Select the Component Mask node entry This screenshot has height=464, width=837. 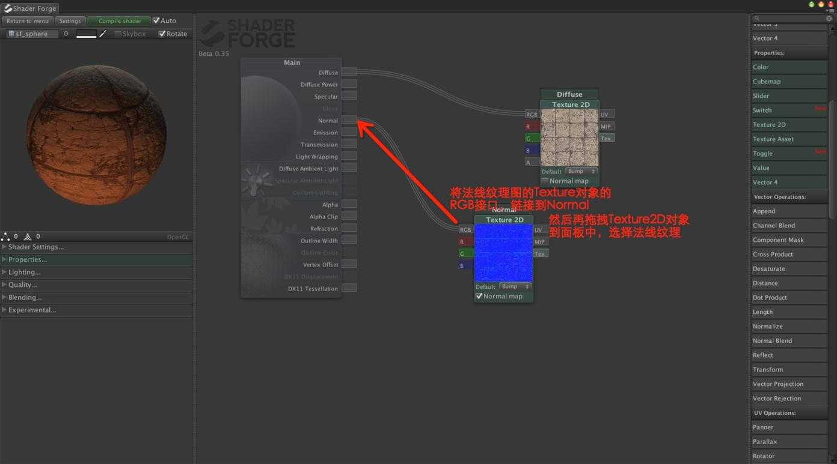point(789,240)
